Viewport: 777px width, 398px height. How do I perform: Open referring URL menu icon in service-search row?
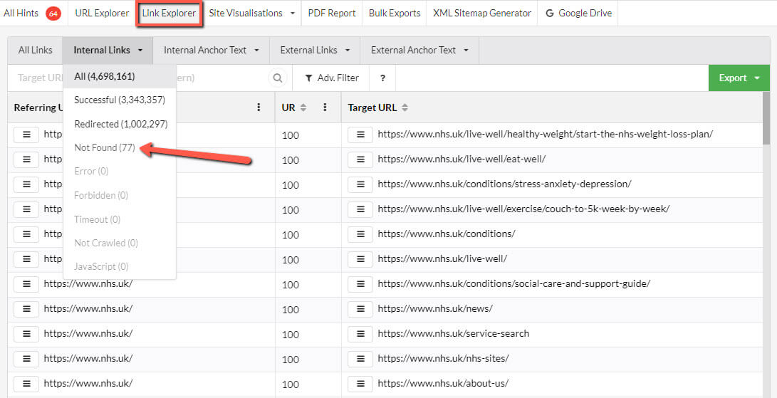coord(26,334)
